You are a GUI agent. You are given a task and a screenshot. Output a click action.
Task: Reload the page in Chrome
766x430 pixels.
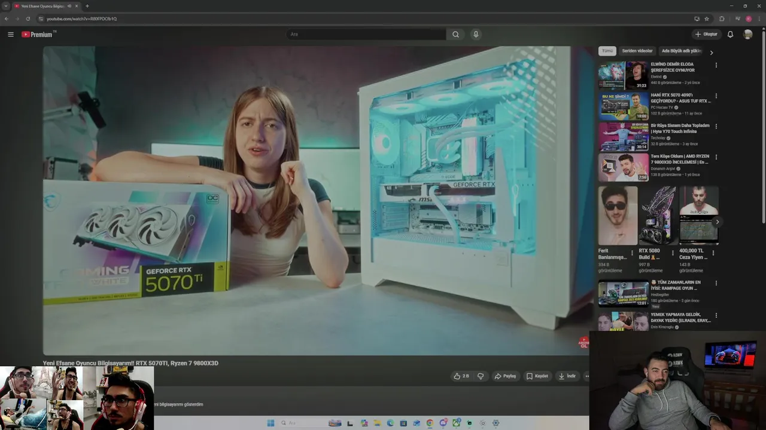click(28, 19)
